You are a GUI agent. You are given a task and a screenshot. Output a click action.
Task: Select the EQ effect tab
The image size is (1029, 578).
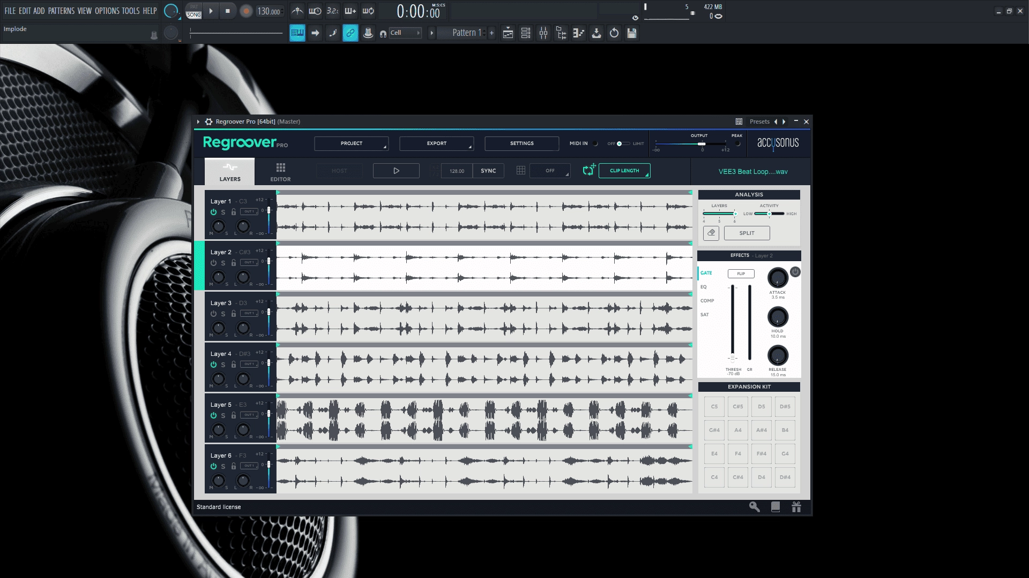(704, 287)
